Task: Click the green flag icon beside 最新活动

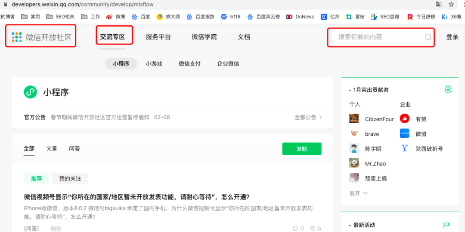Action: coord(446,225)
